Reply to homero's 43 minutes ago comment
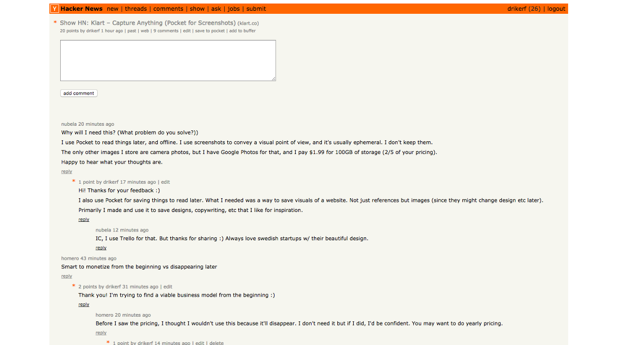Screen dimensions: 617x345 tap(67, 276)
